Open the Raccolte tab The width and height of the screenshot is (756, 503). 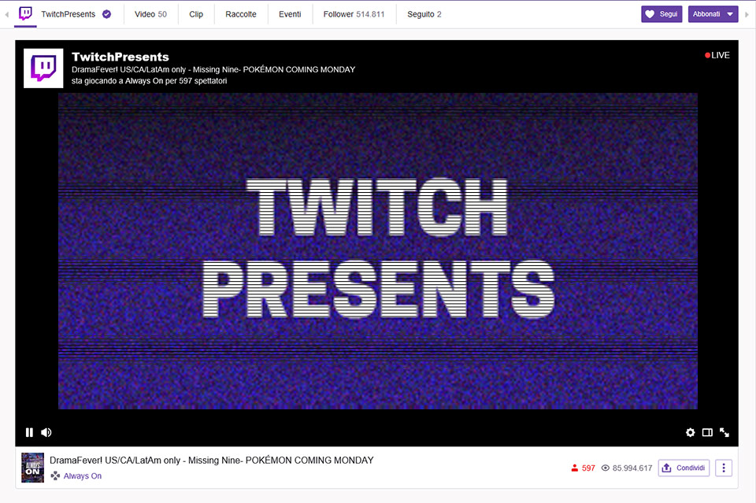[x=241, y=14]
